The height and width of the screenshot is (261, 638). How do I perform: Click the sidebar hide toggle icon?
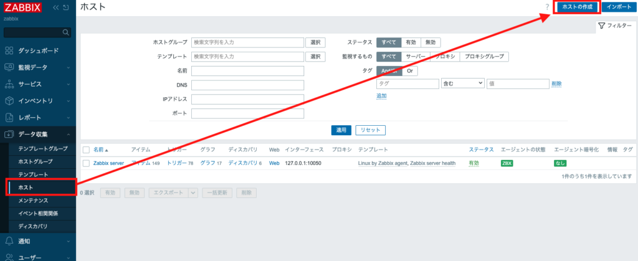pos(66,7)
